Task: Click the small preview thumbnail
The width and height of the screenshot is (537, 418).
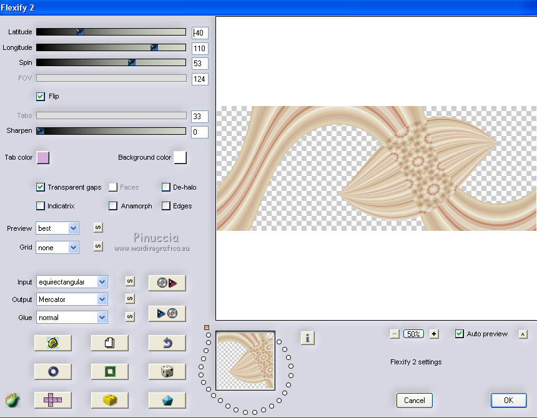Action: [x=245, y=361]
